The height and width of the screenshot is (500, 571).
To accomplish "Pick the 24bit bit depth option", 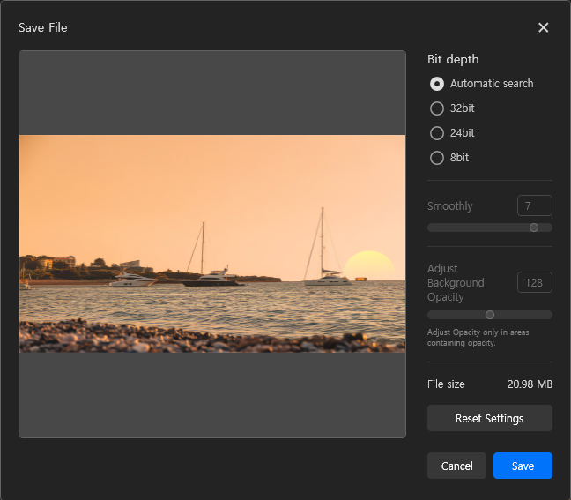I will [x=437, y=133].
